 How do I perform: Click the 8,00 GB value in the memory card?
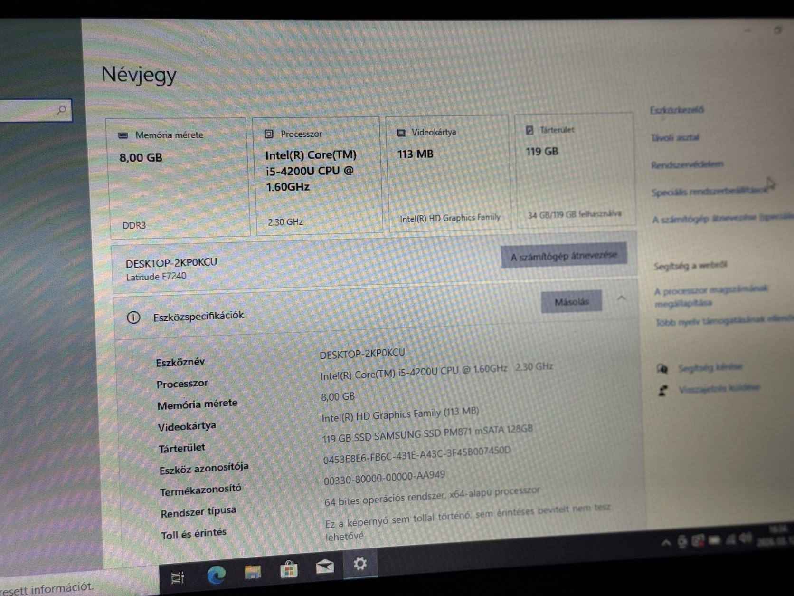point(141,158)
